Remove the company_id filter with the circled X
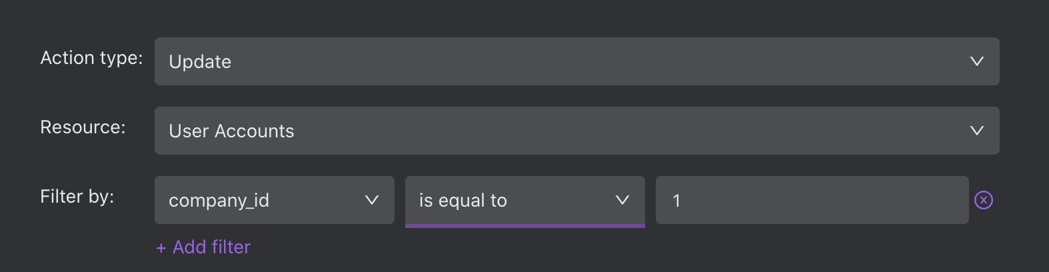The image size is (1049, 272). [984, 200]
